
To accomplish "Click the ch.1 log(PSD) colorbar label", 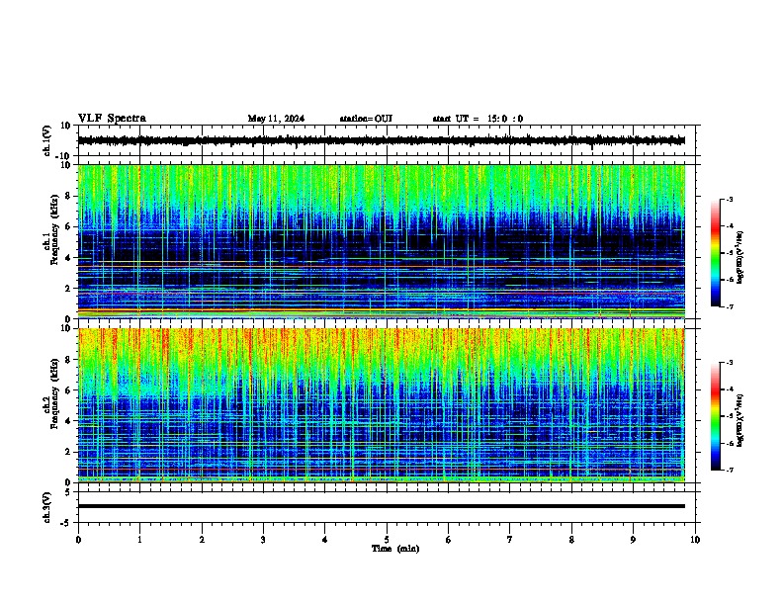I will [x=739, y=258].
